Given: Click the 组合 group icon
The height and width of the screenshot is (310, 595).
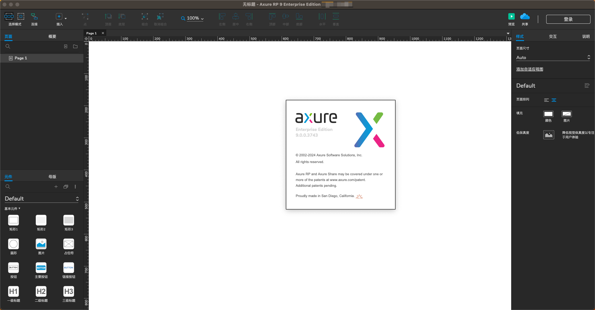Looking at the screenshot, I should tap(145, 16).
